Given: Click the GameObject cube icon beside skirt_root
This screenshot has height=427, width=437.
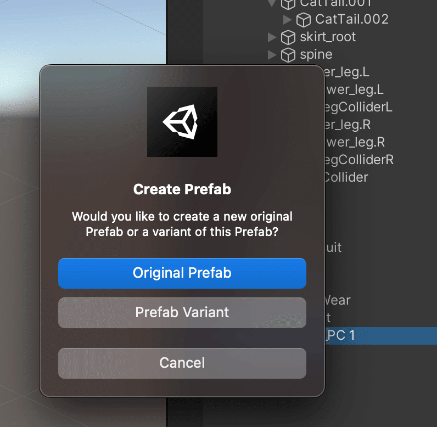Looking at the screenshot, I should click(x=288, y=37).
